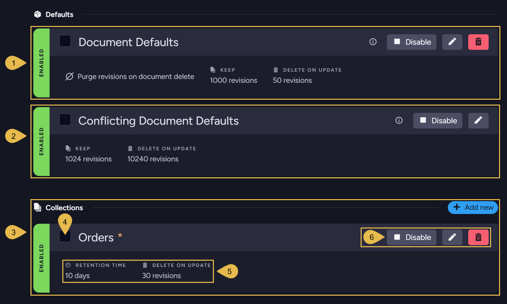Image resolution: width=507 pixels, height=304 pixels.
Task: Click the purge revisions crossed-circle icon
Action: 69,76
